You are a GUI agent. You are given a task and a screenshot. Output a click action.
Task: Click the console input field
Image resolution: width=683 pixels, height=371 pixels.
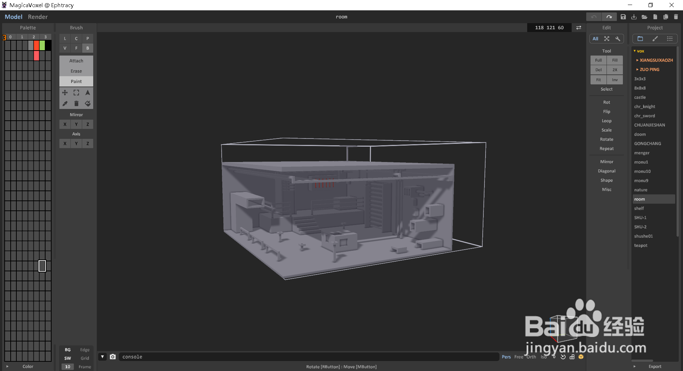(x=309, y=357)
